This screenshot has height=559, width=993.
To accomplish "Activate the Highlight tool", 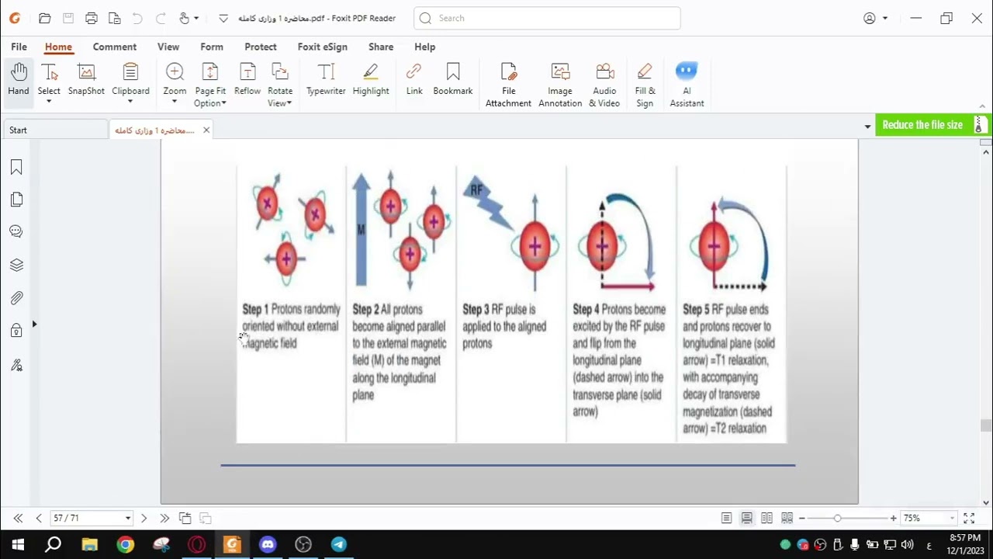I will (371, 81).
